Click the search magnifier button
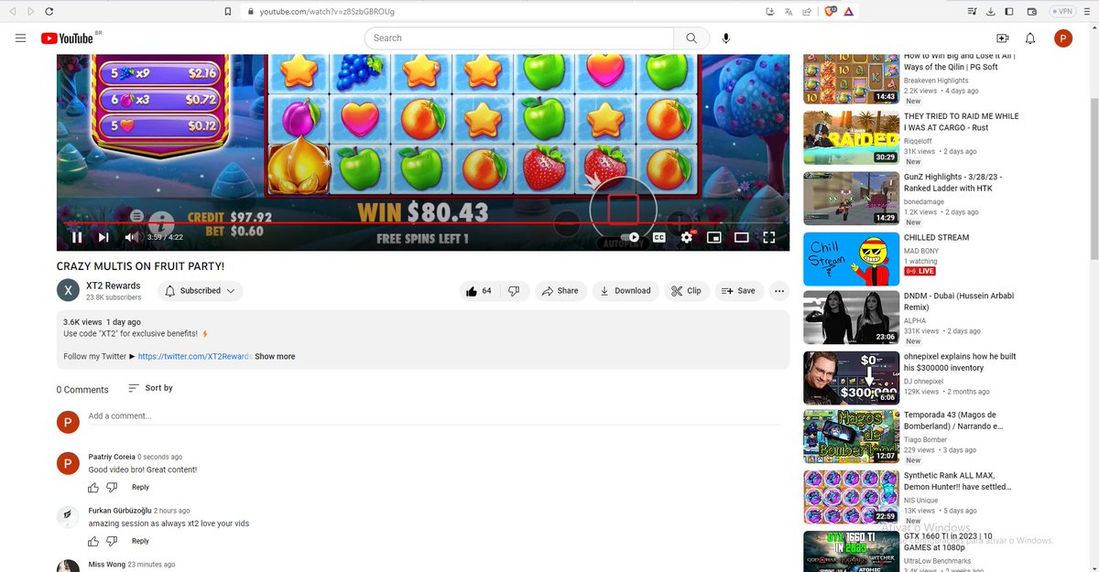Screen dimensions: 1099x572 point(691,38)
